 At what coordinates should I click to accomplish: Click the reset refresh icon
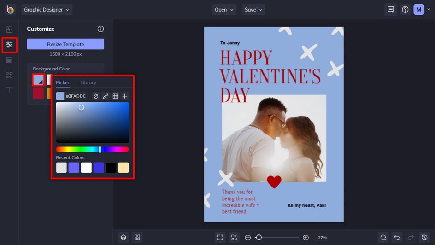(x=383, y=238)
